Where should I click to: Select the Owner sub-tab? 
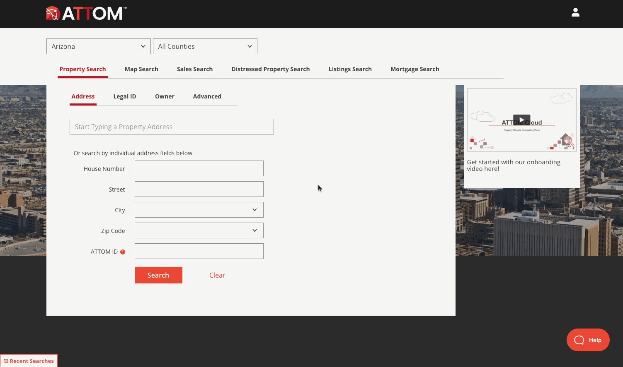tap(165, 96)
